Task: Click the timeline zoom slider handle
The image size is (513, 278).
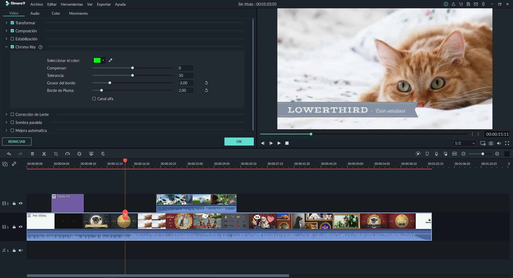Action: [x=483, y=154]
